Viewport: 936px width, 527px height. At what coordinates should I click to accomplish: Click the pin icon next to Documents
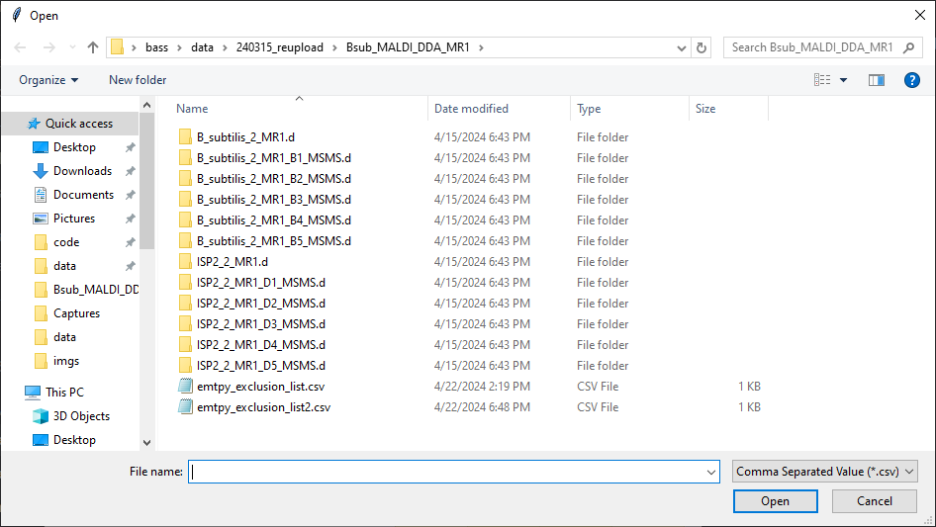coord(131,195)
